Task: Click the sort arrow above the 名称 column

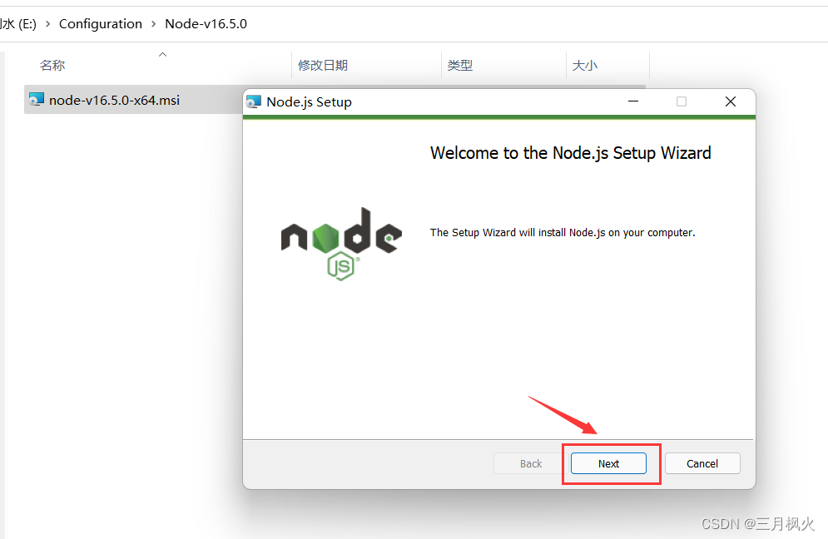Action: coord(162,54)
